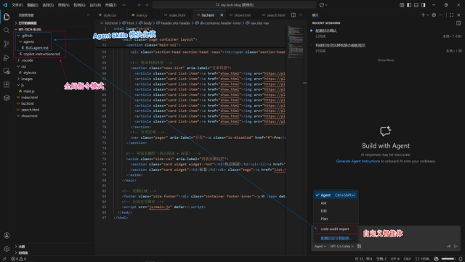Viewport: 465px width, 262px height.
Task: Click the command center search box
Action: pyautogui.click(x=234, y=5)
